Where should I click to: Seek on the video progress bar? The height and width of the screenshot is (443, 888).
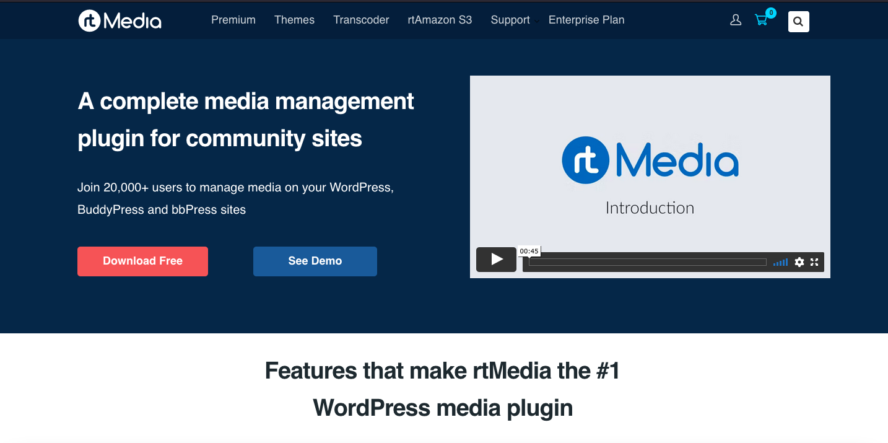[x=648, y=262]
